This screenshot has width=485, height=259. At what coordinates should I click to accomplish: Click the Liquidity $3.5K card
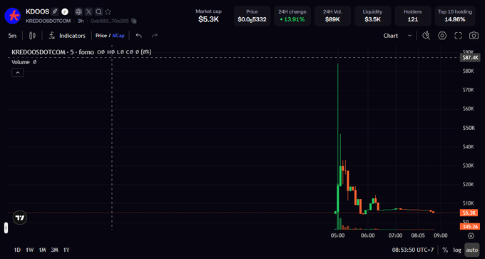pyautogui.click(x=373, y=16)
